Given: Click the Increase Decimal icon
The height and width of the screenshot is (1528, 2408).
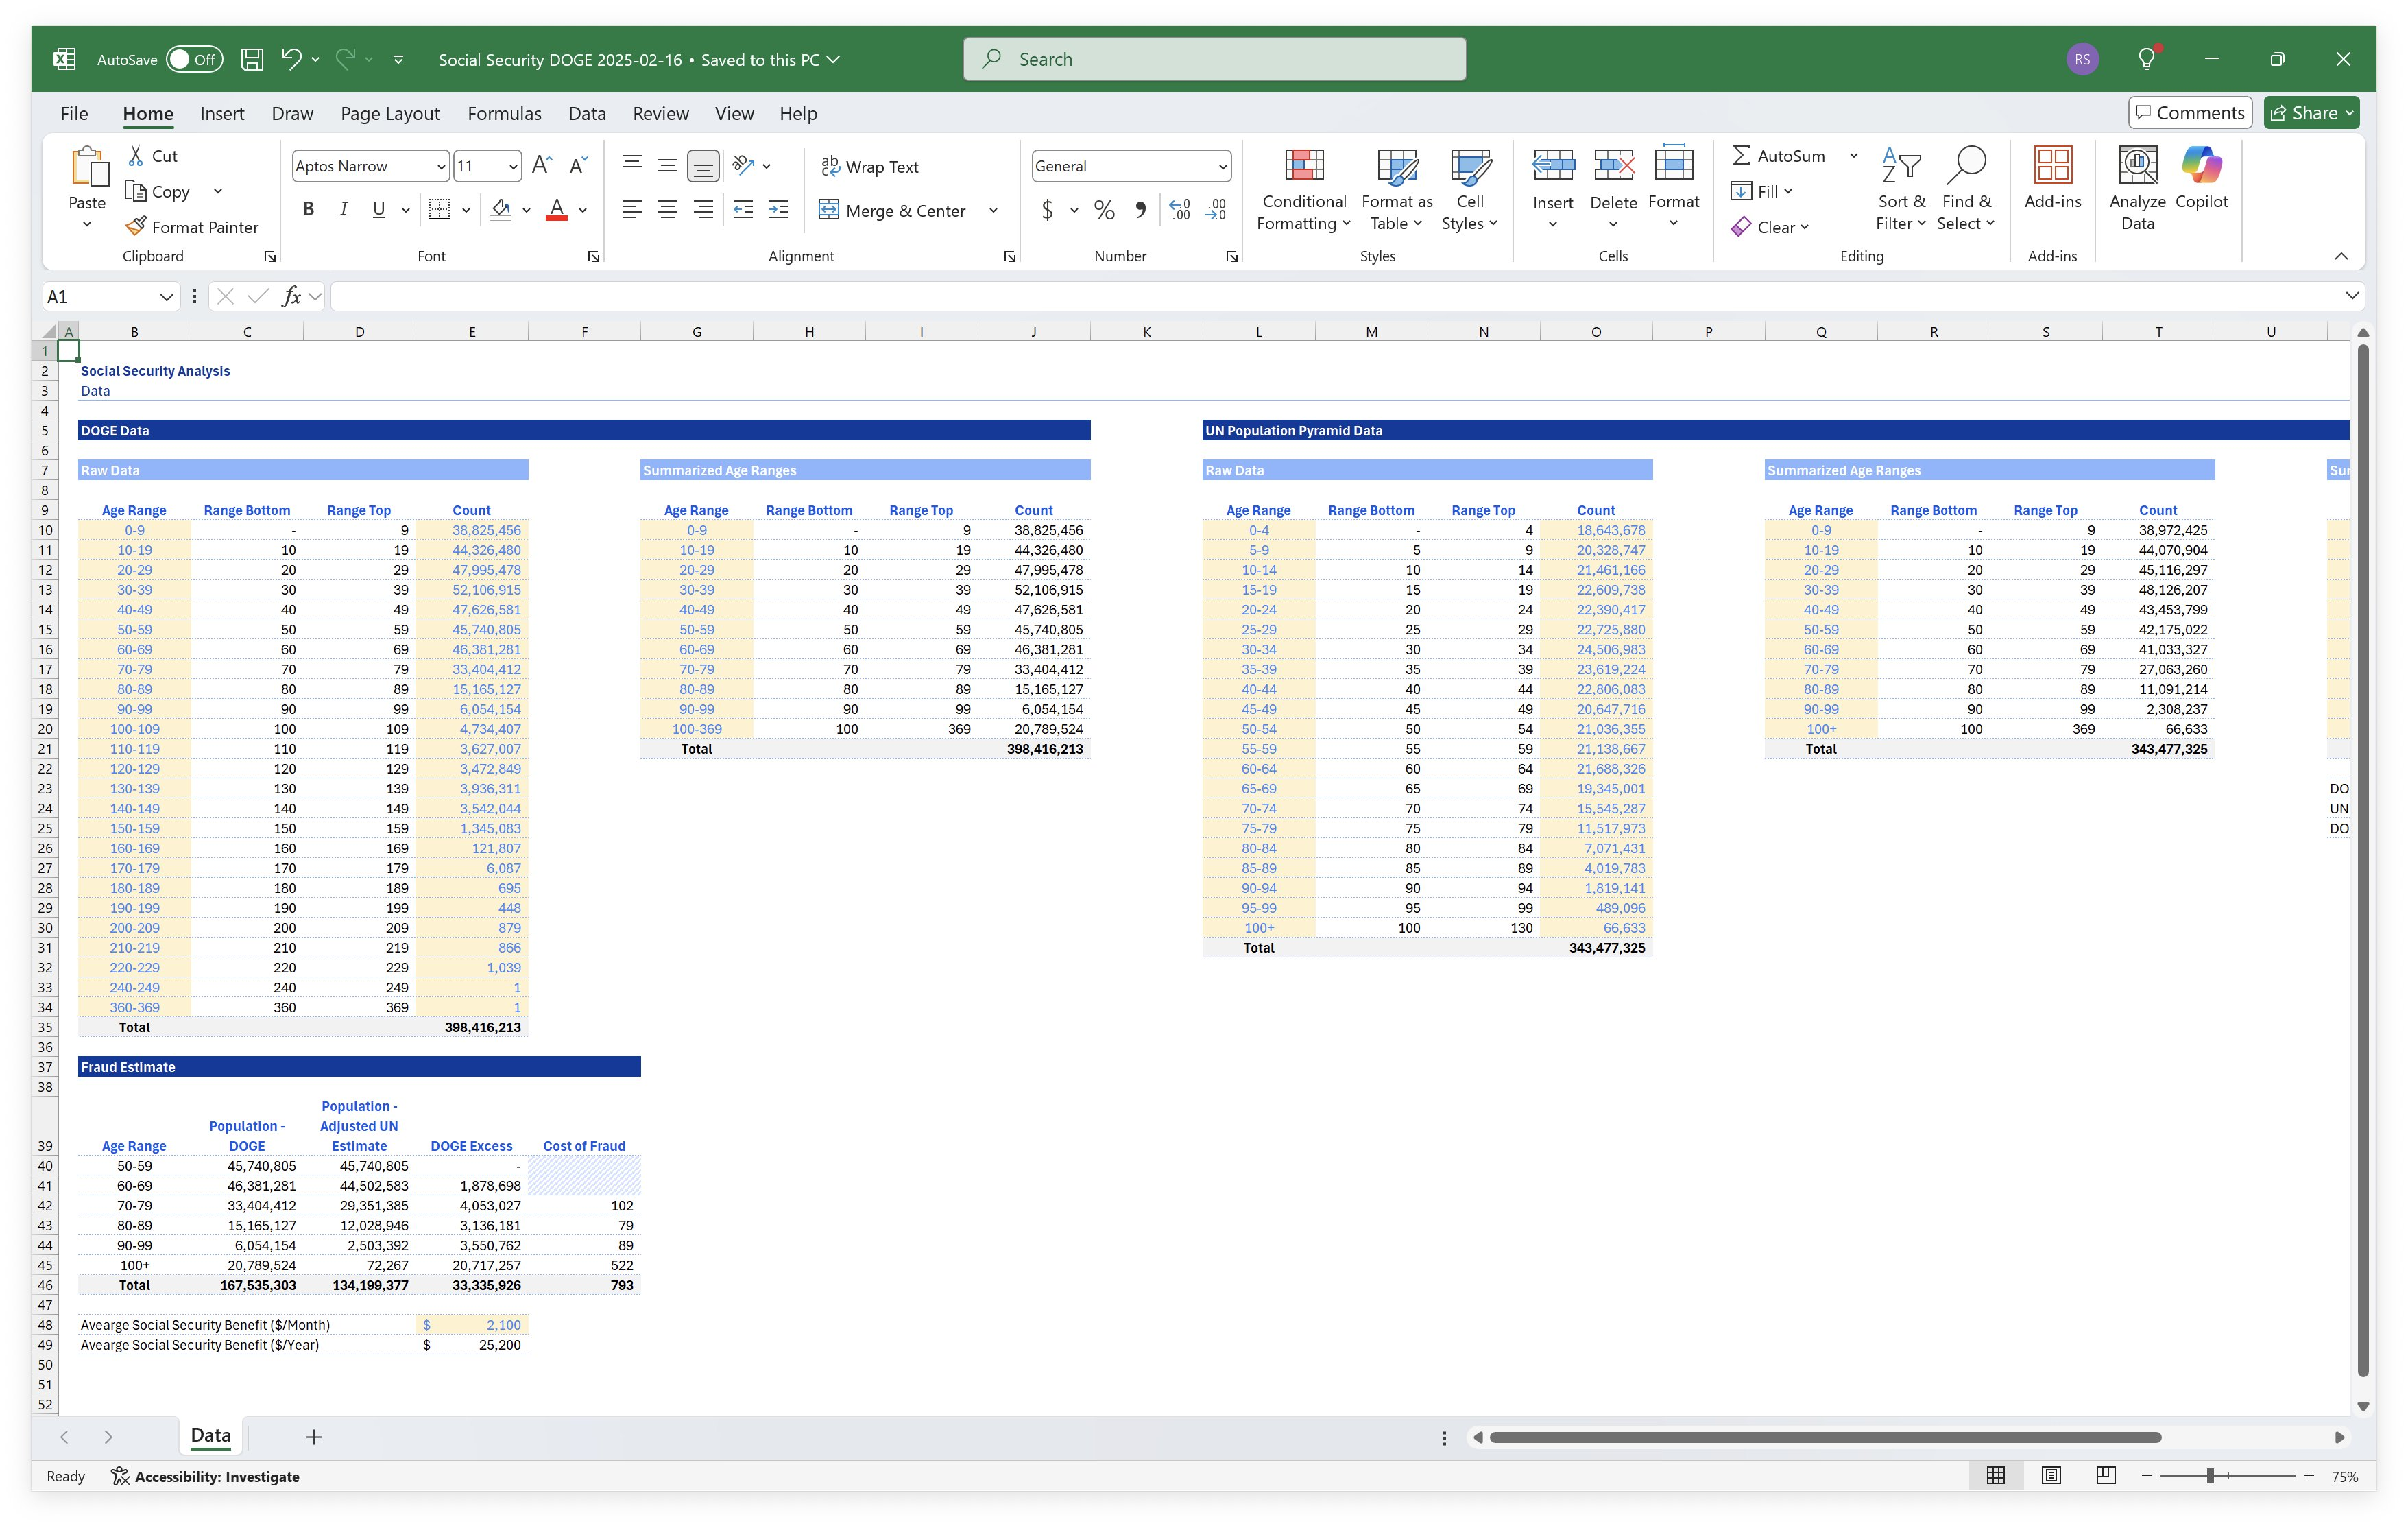Looking at the screenshot, I should tap(1180, 210).
